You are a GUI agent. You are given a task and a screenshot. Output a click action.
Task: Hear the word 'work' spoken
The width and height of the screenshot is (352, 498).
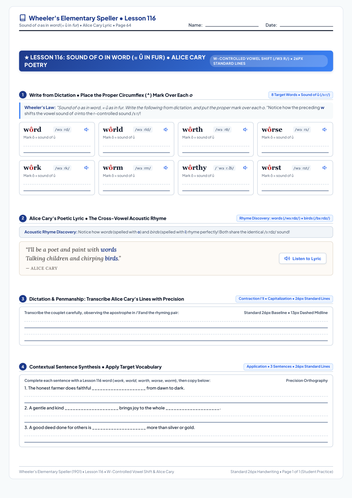[86, 168]
